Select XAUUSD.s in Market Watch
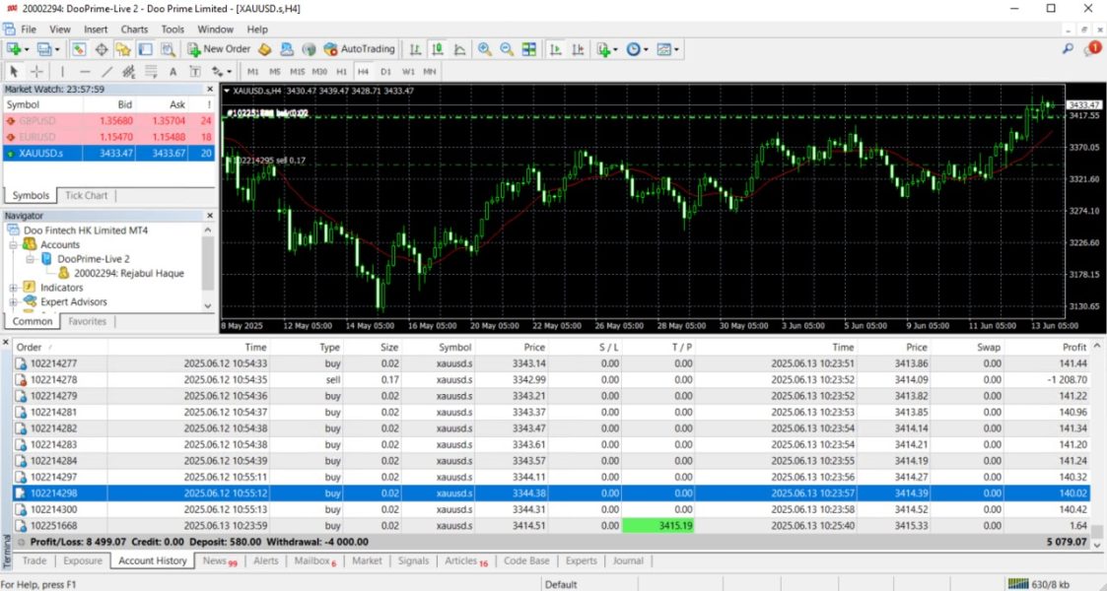1107x591 pixels. [40, 154]
